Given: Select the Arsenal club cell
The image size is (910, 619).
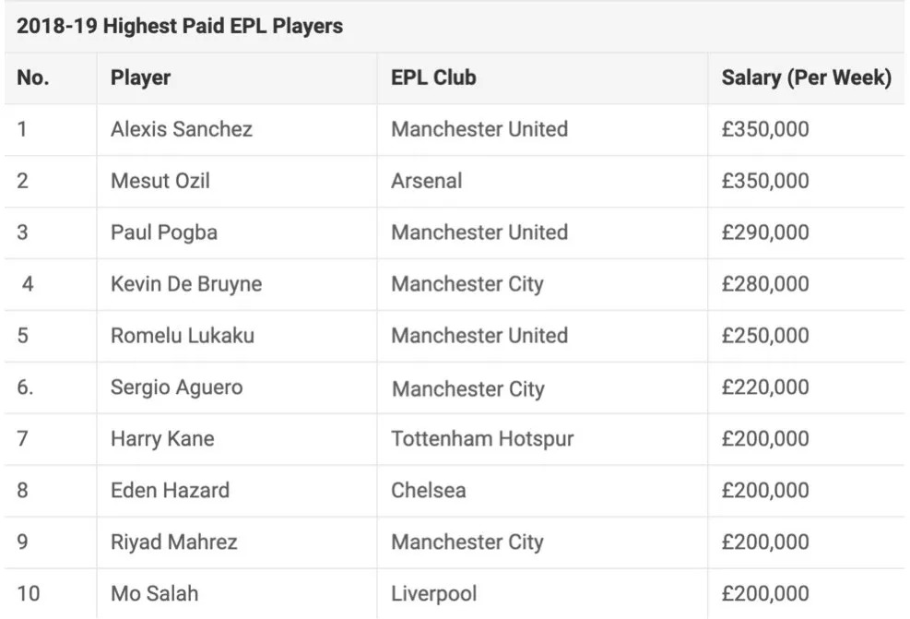Looking at the screenshot, I should coord(426,181).
